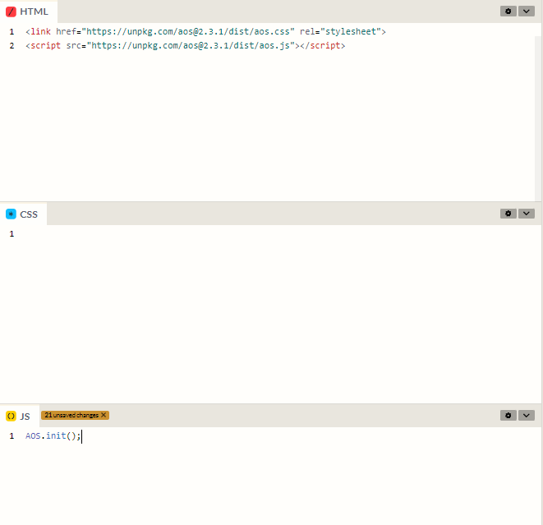This screenshot has width=543, height=525.
Task: Click the HTML editor vertical scrollbar
Action: 538,117
